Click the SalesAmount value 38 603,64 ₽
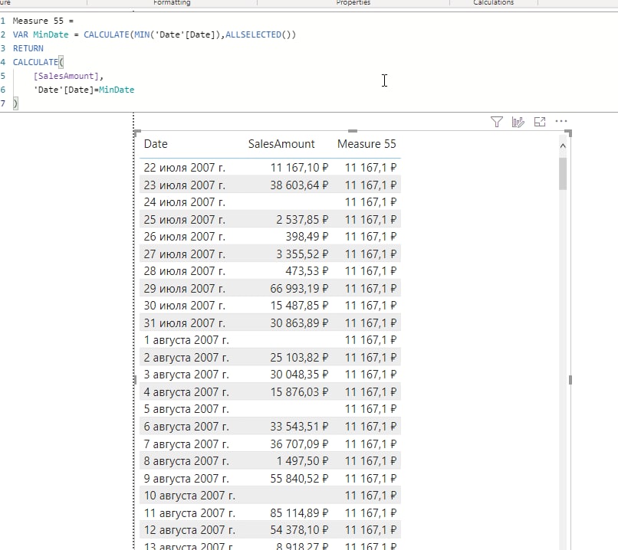 [299, 185]
